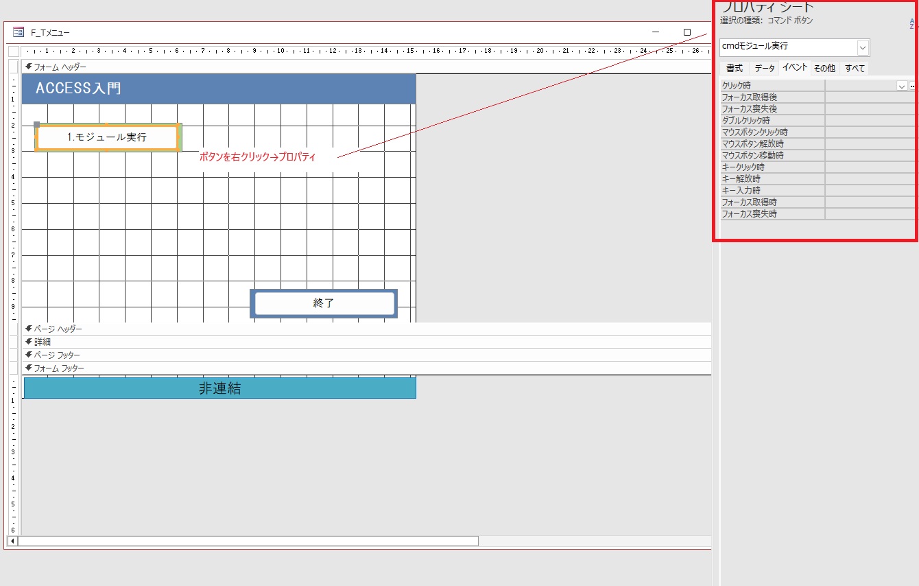Select the 1.モジュール実行 command button
Image resolution: width=919 pixels, height=586 pixels.
(x=108, y=137)
